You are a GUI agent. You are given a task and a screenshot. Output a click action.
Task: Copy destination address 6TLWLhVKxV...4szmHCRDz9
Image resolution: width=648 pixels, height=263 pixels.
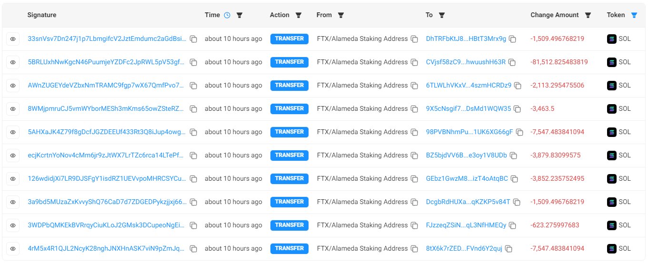518,86
